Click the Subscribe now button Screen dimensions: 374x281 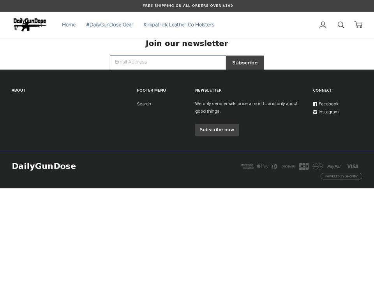point(217,130)
